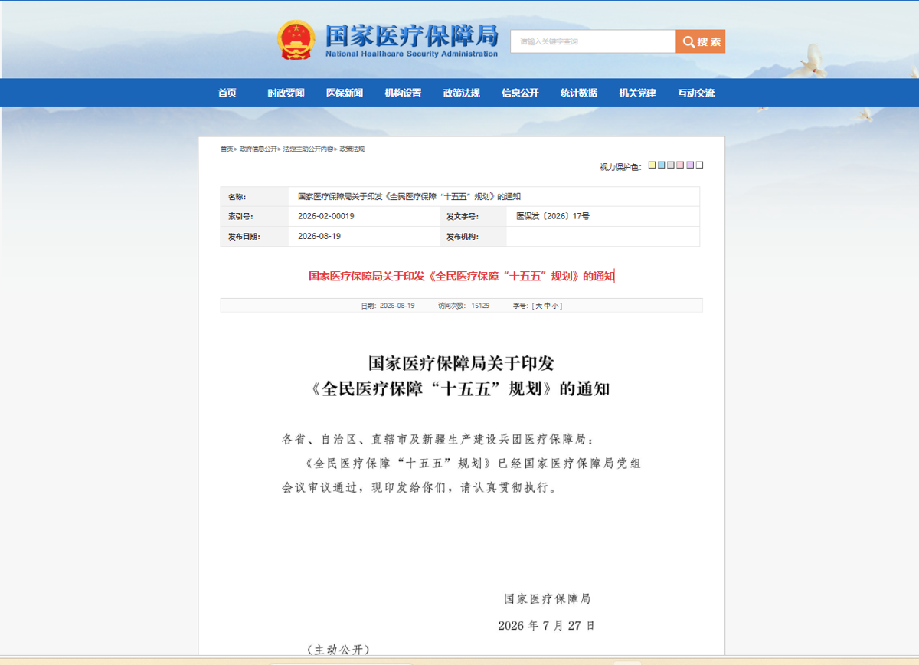Click the 视力保护色 label
The height and width of the screenshot is (665, 919).
(x=620, y=166)
